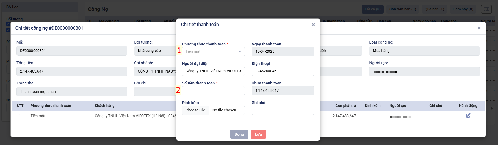Switch to the Quá hạn (1) tab
This screenshot has width=498, height=145.
pos(434,9)
